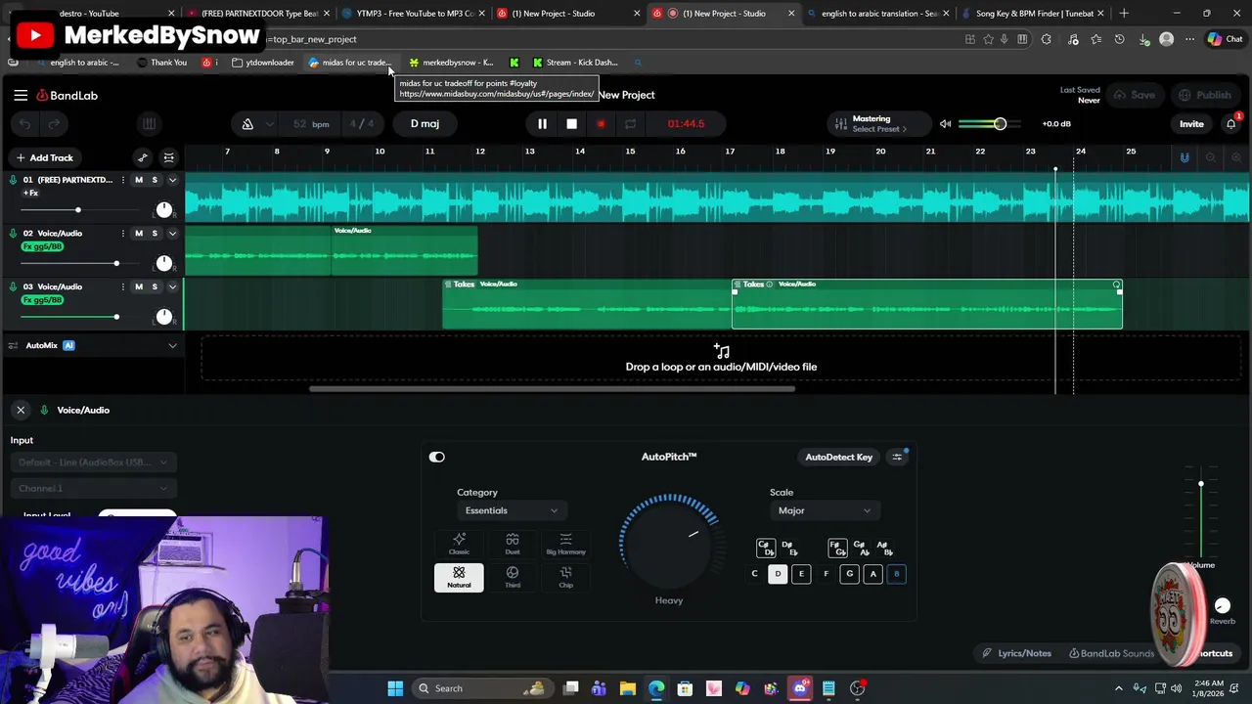Open Lyrics/Notes panel
Viewport: 1252px width, 704px height.
1017,653
